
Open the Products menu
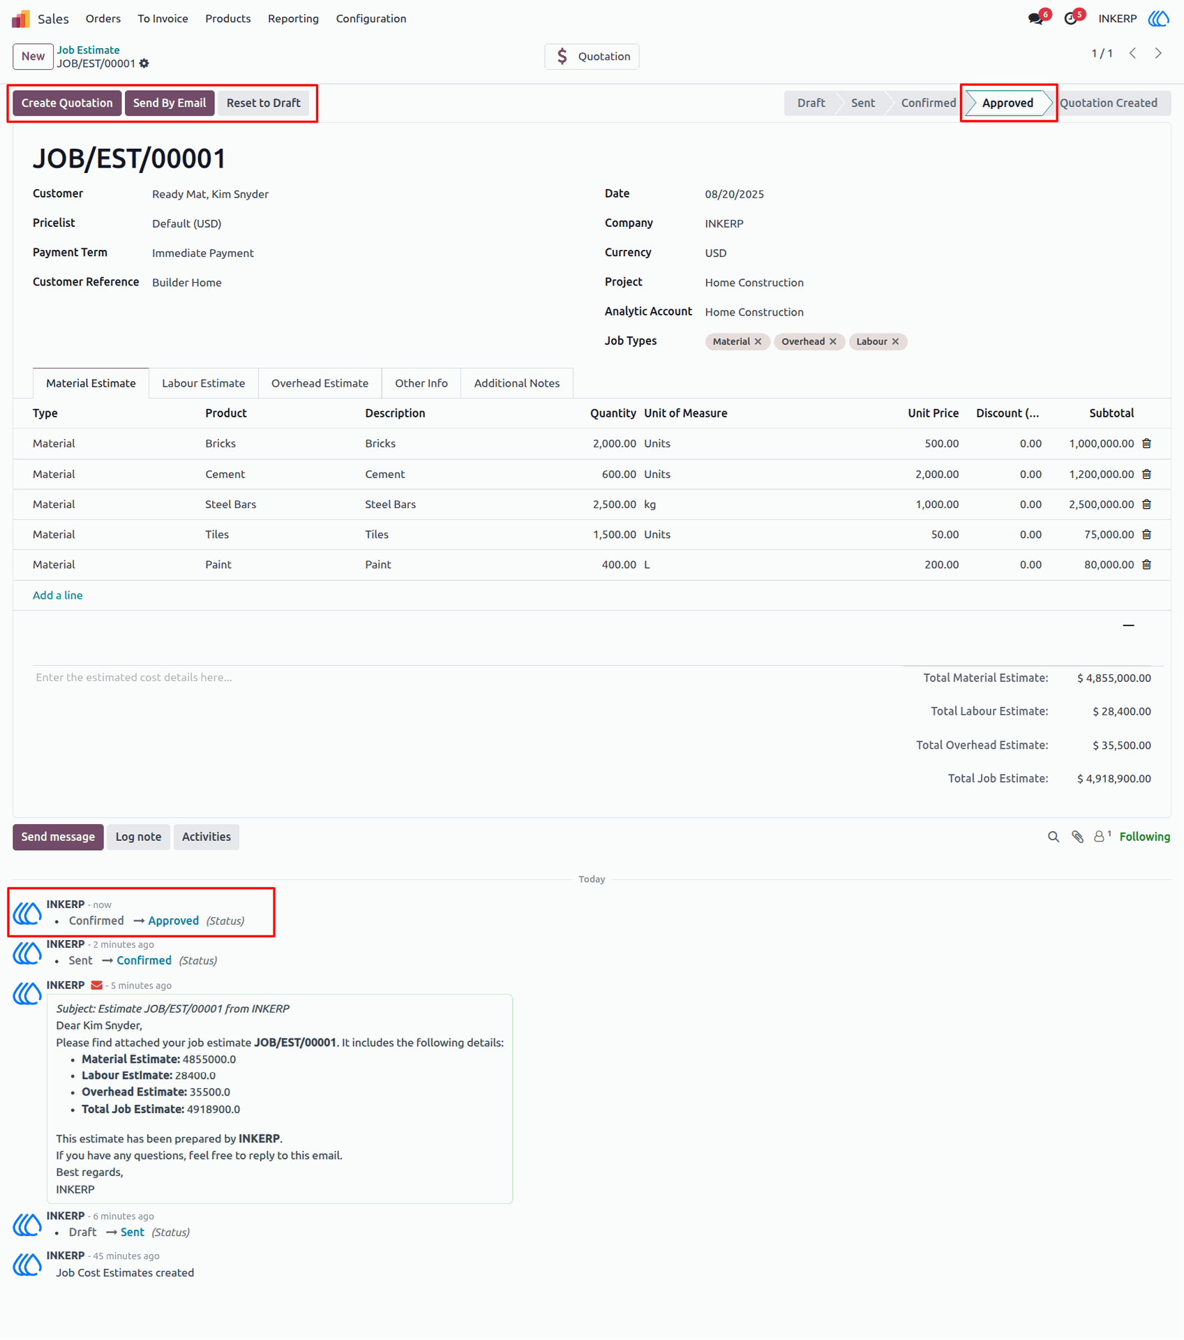227,19
